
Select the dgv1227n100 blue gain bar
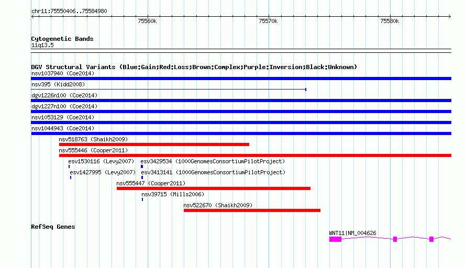[x=241, y=111]
